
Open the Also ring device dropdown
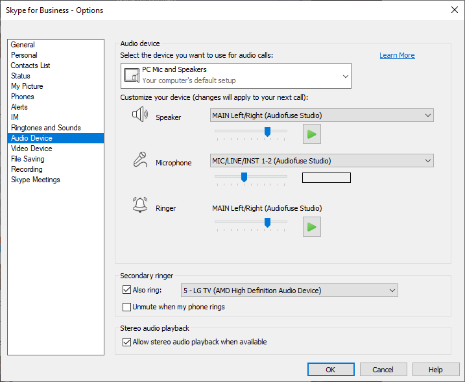pyautogui.click(x=289, y=291)
